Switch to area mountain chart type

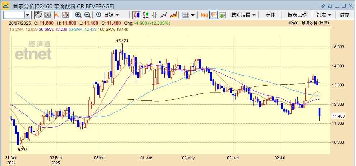coord(174,15)
